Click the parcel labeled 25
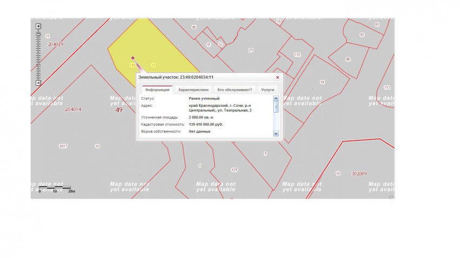This screenshot has width=460, height=258. pyautogui.click(x=251, y=50)
